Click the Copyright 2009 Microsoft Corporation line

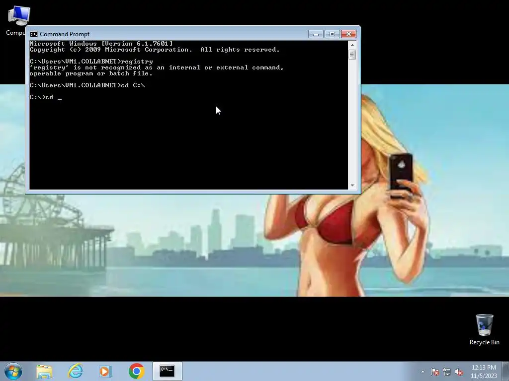pyautogui.click(x=155, y=50)
